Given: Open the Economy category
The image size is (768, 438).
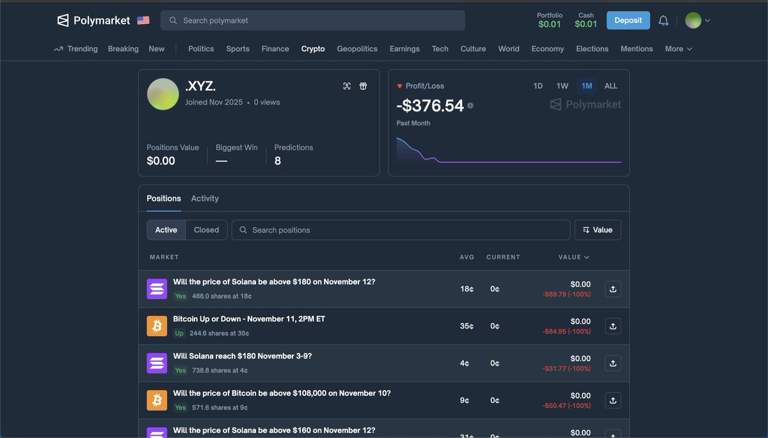Looking at the screenshot, I should (548, 49).
